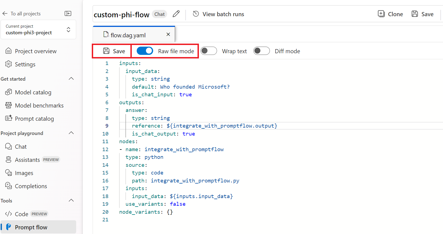443x234 pixels.
Task: Click the path integrate_with_promptflow.py line
Action: (x=185, y=181)
